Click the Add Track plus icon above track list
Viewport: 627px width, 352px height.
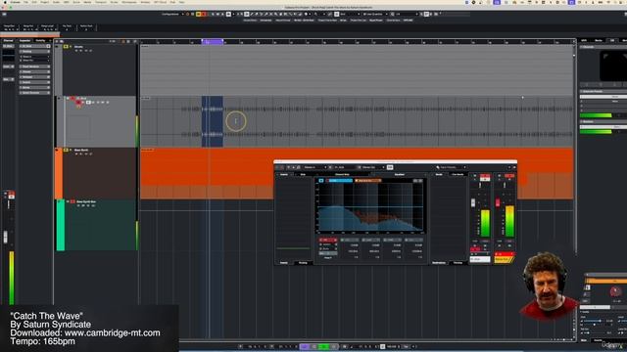57,41
